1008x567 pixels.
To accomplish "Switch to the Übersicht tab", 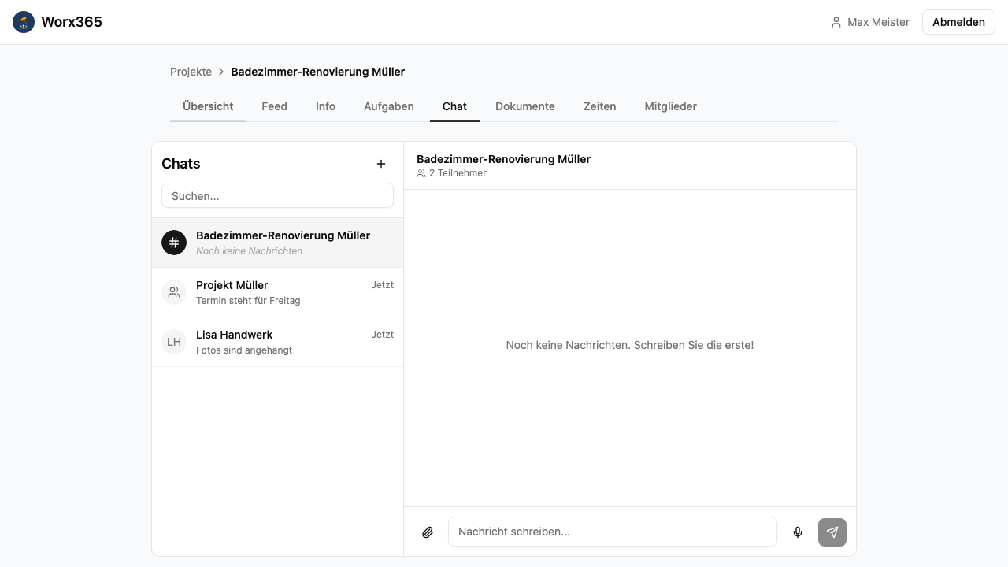I will 208,106.
